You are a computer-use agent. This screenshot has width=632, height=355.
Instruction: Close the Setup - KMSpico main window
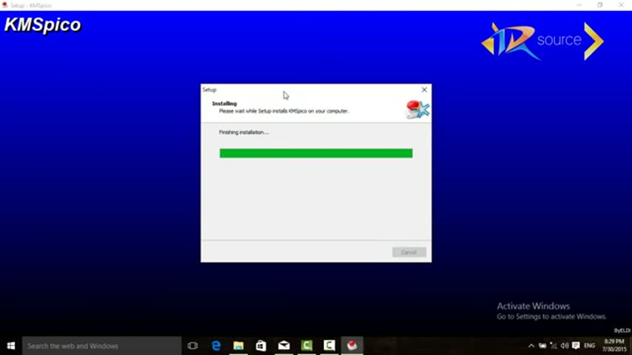pos(621,5)
